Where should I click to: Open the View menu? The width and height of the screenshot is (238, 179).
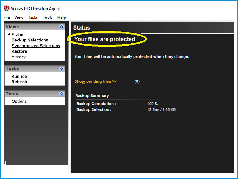pos(19,17)
